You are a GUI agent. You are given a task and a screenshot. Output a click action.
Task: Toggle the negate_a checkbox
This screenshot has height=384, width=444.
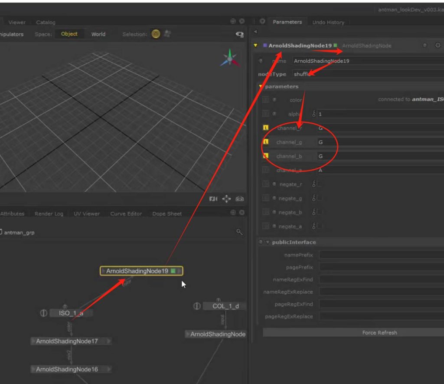click(320, 226)
